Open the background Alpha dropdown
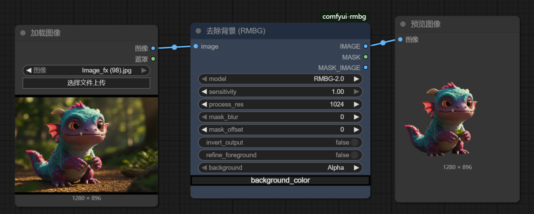The height and width of the screenshot is (214, 534). point(280,168)
